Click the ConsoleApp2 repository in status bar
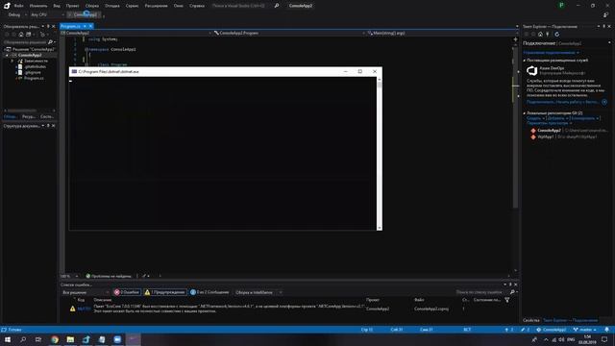Screen dimensions: 615x346 [551, 330]
